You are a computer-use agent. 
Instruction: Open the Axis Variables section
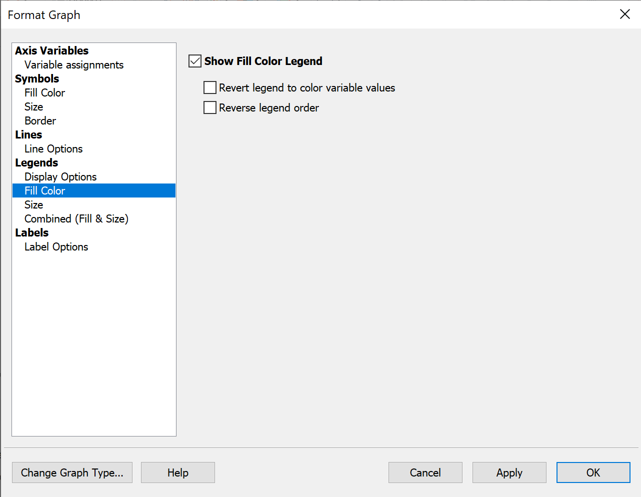tap(52, 50)
